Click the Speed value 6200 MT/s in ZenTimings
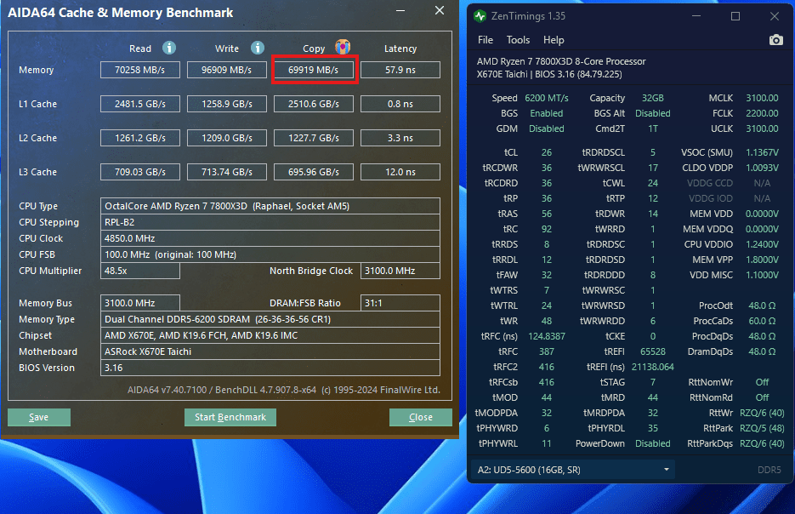795x514 pixels. point(547,98)
